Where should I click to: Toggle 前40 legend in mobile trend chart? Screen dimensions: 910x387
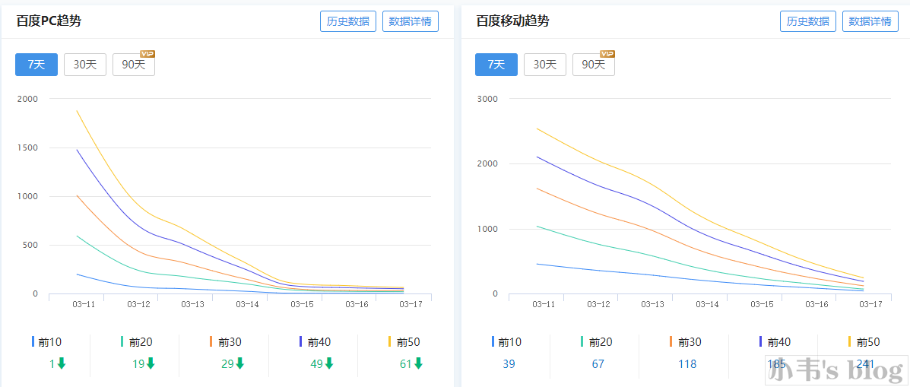775,342
